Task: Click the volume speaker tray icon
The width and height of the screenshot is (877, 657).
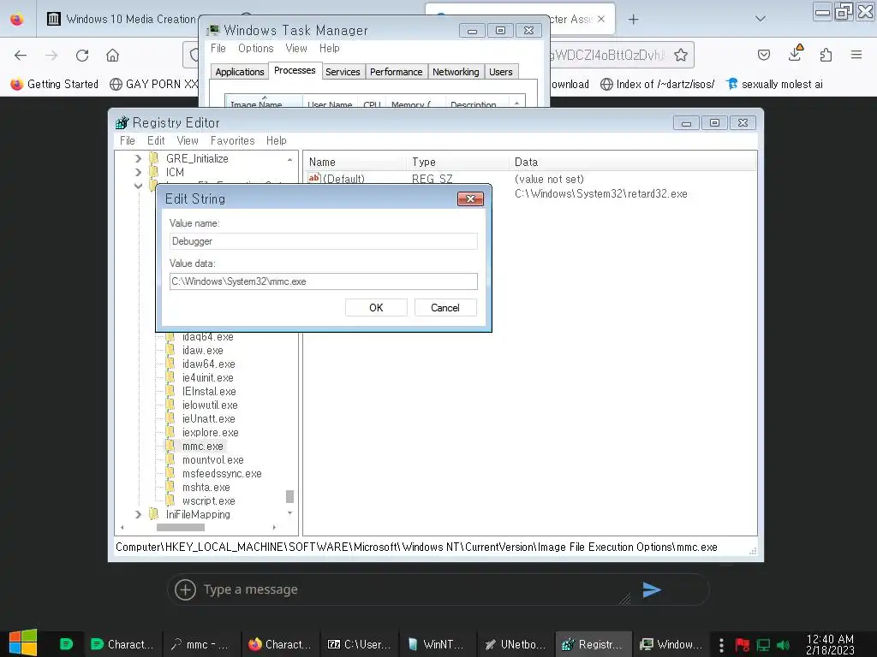Action: tap(783, 645)
